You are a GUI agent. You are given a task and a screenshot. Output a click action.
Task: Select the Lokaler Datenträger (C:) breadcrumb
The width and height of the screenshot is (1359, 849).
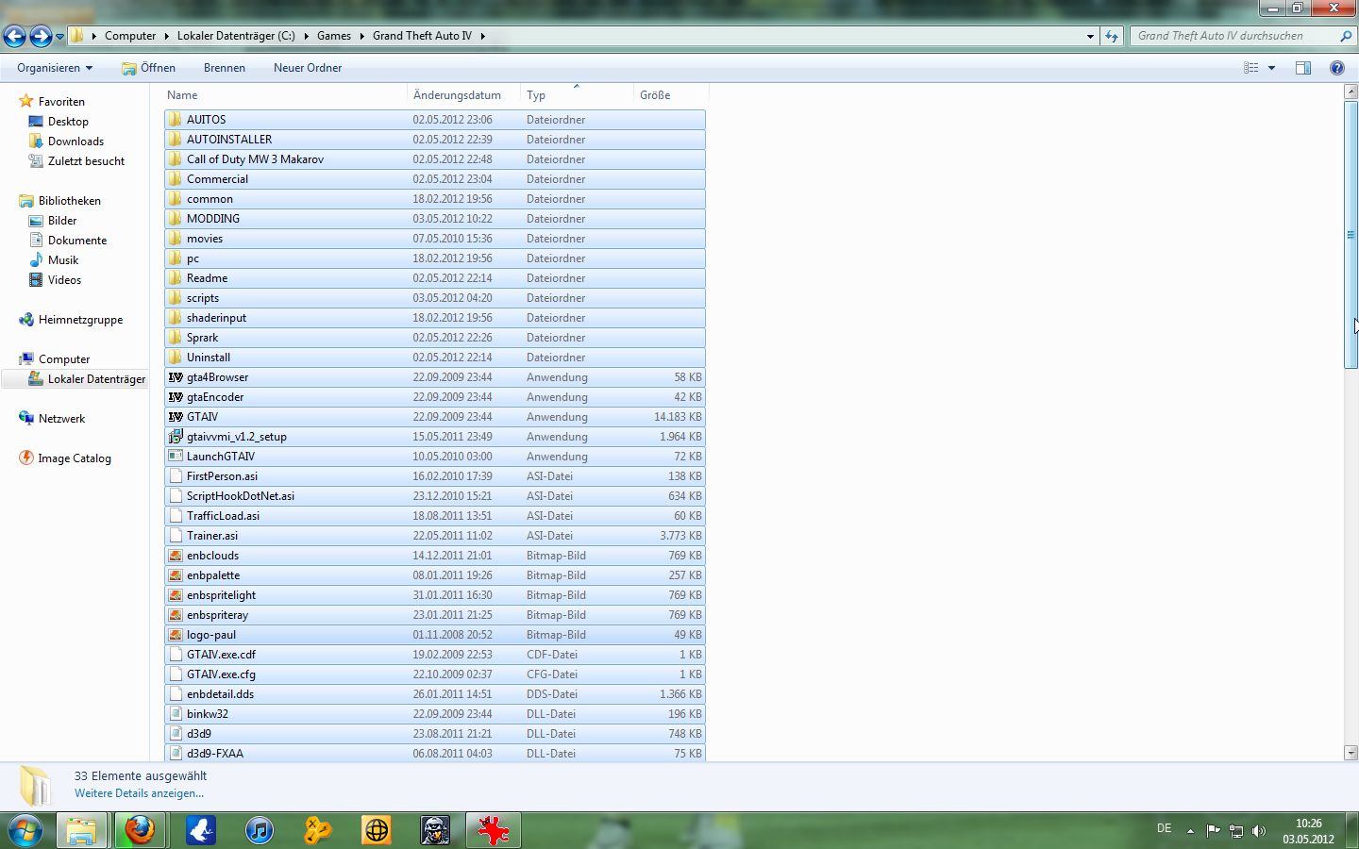236,36
